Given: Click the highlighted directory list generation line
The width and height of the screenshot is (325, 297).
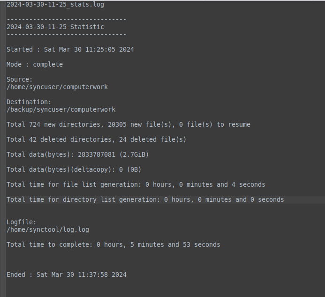Looking at the screenshot, I should click(145, 199).
